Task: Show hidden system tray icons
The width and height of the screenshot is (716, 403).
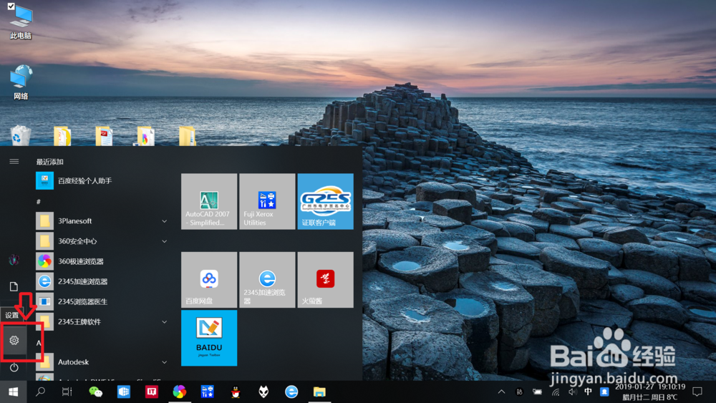Action: click(x=501, y=392)
